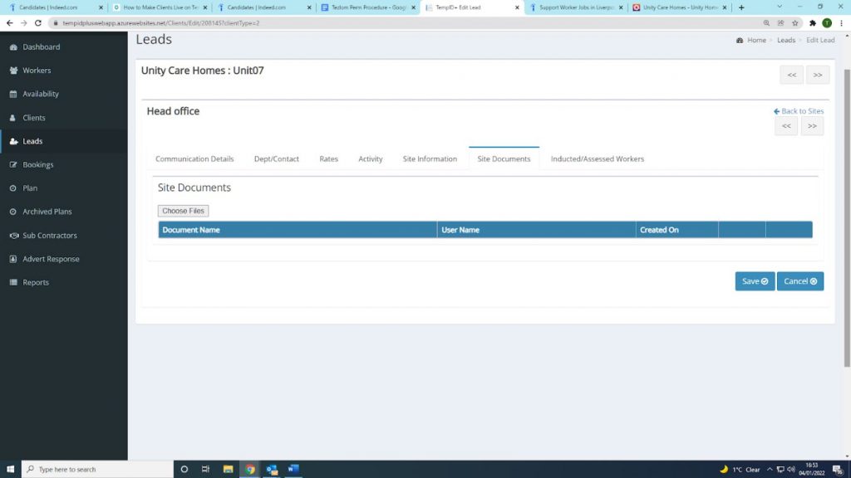
Task: Click the Dashboard icon in sidebar
Action: pos(13,47)
